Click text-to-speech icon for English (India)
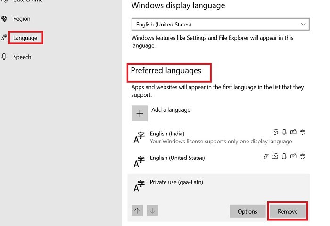Image resolution: width=330 pixels, height=226 pixels. pos(275,132)
